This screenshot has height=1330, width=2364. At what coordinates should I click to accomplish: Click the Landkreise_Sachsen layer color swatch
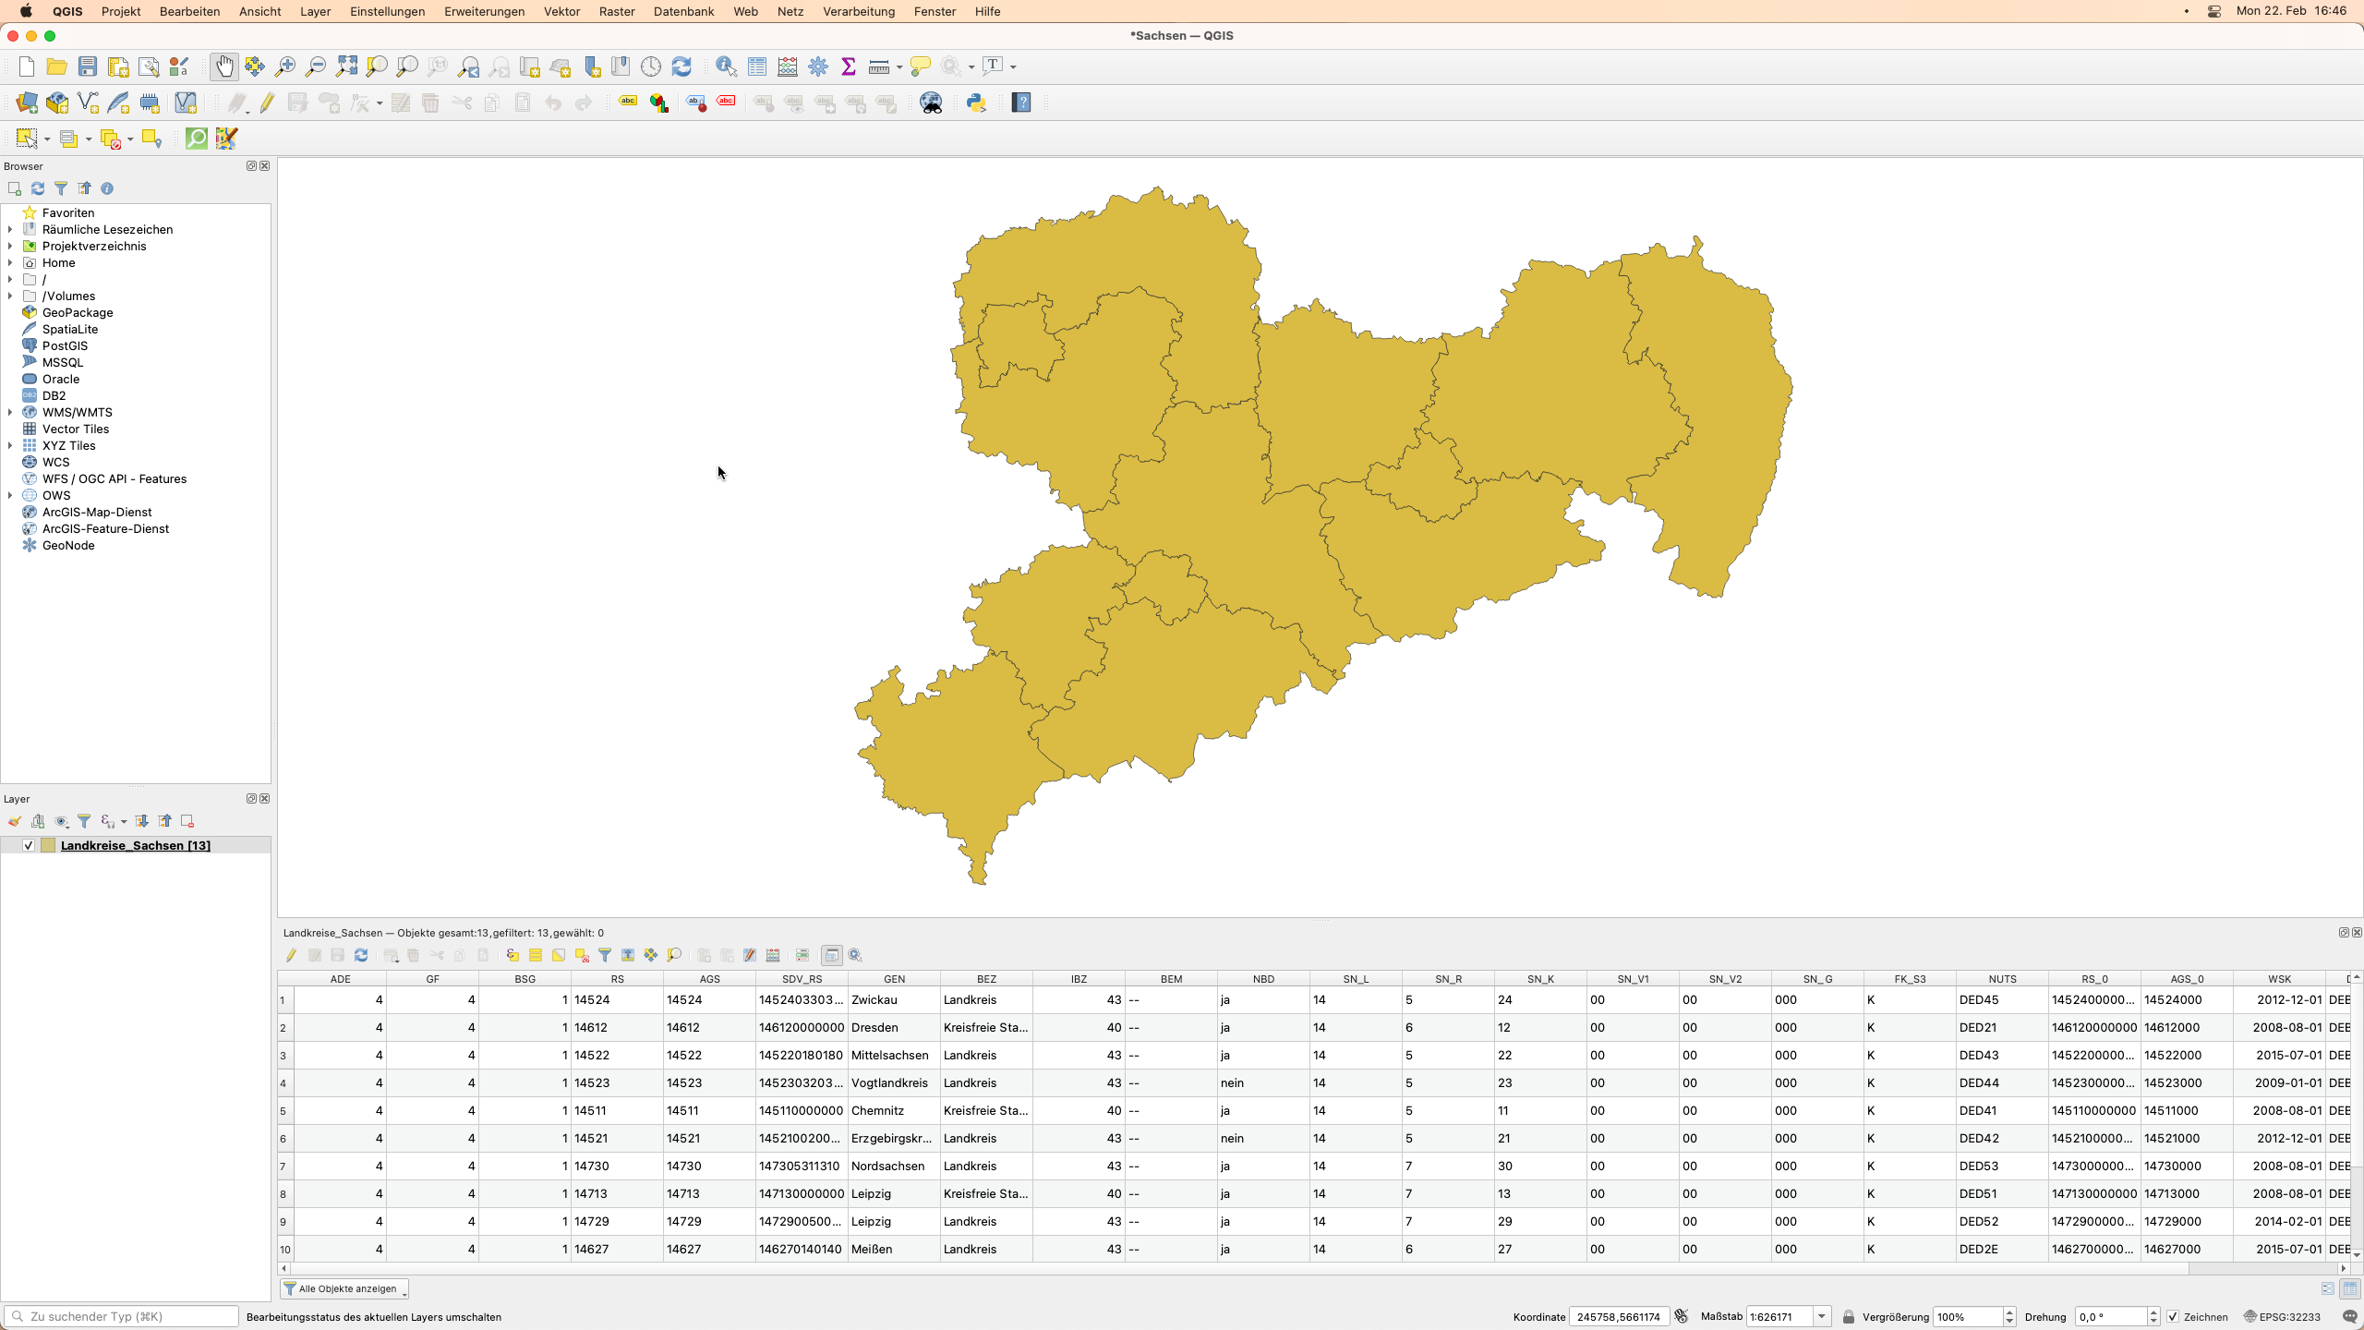click(x=48, y=845)
